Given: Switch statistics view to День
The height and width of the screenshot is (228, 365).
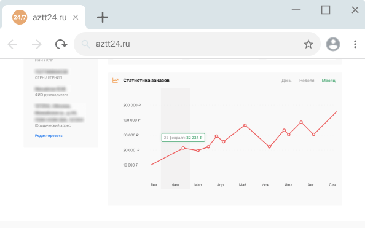Looking at the screenshot, I should pos(286,81).
